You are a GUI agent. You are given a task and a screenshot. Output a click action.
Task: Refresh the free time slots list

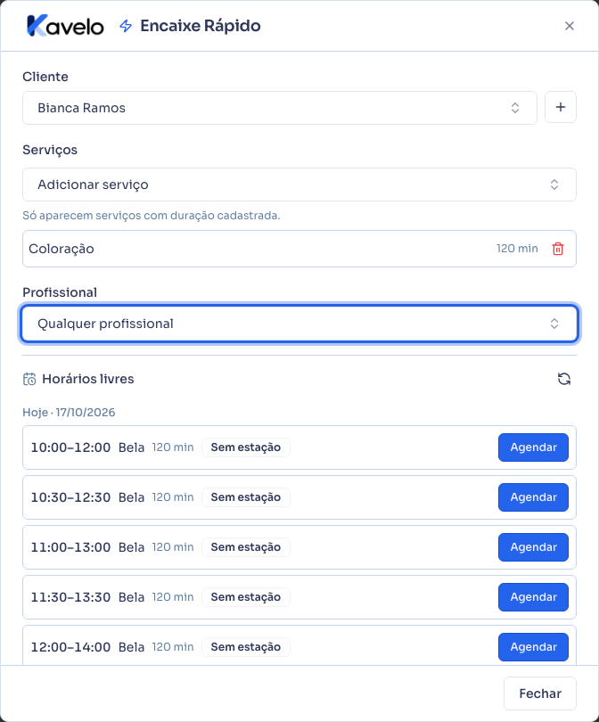point(564,379)
